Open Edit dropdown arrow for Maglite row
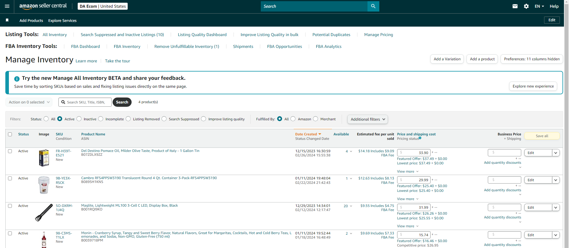The height and width of the screenshot is (248, 569). (x=556, y=208)
